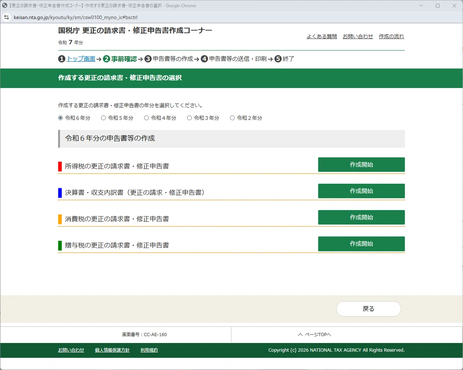Open footer お問い合わせ link
This screenshot has height=370, width=463.
click(x=71, y=350)
